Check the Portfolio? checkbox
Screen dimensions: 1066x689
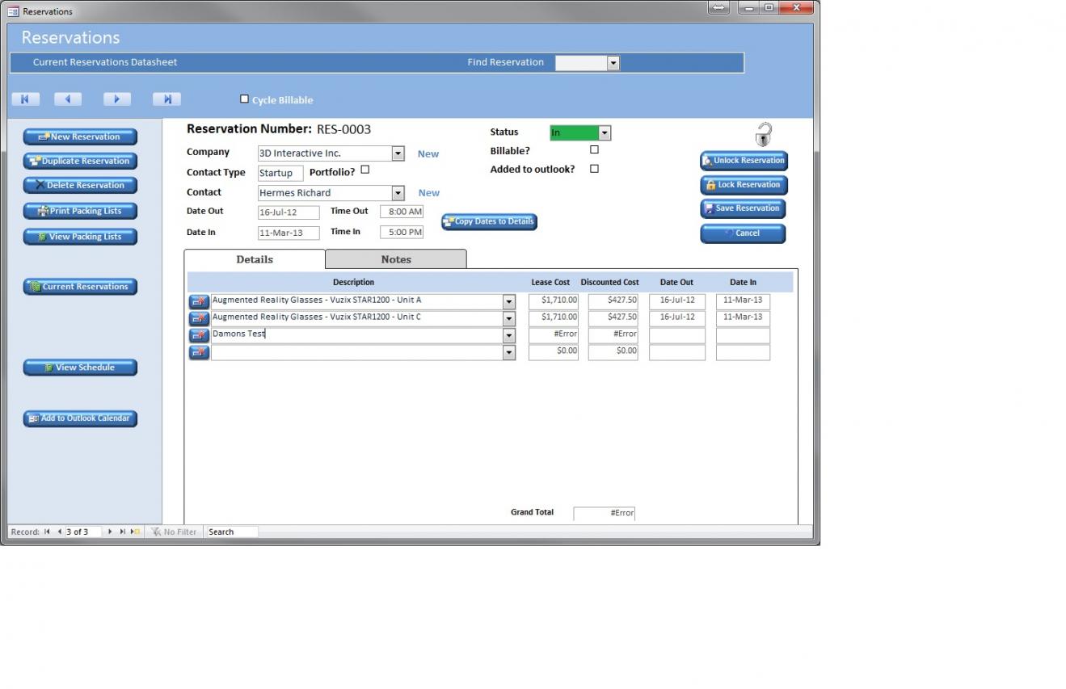[x=364, y=170]
